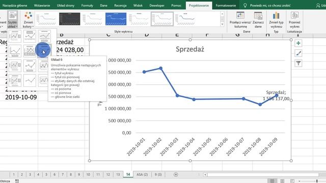326x183 pixels.
Task: Switch to sheet tab ASA (2)
Action: pyautogui.click(x=142, y=174)
